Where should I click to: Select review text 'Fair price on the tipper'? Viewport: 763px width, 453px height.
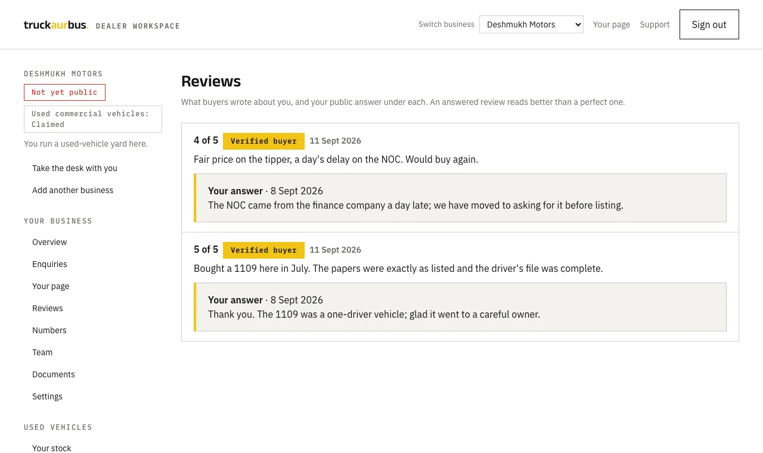click(x=336, y=160)
